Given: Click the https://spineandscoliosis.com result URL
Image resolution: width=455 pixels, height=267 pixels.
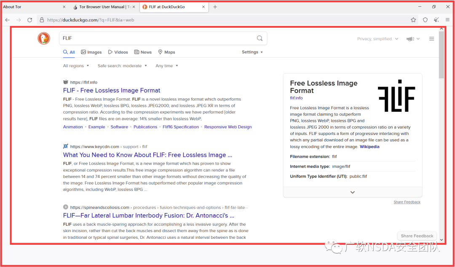Looking at the screenshot, I should click(x=99, y=207).
